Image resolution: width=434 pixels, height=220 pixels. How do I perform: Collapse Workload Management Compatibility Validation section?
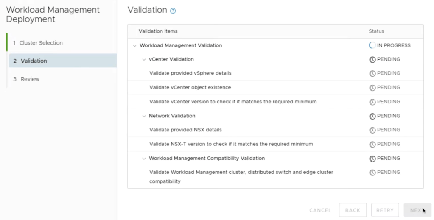click(x=144, y=159)
